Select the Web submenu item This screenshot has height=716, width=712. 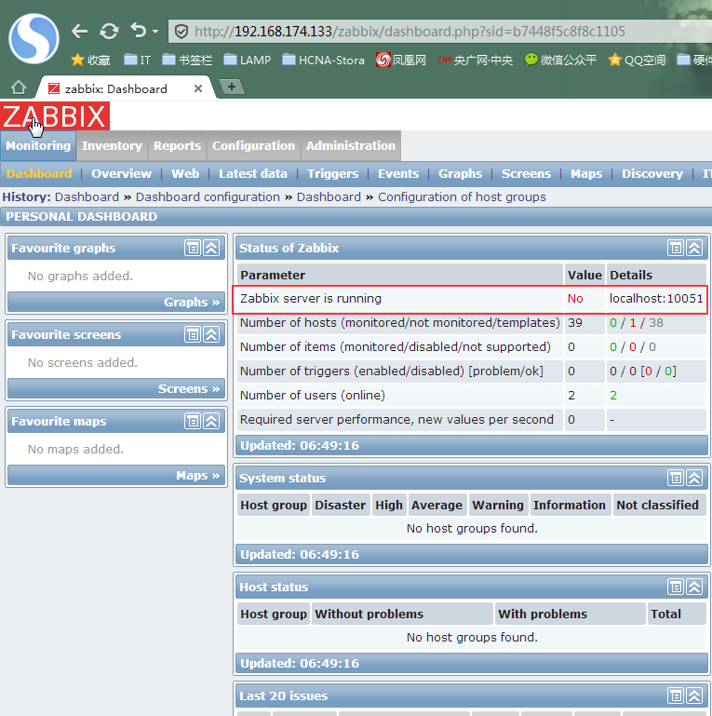pos(185,173)
